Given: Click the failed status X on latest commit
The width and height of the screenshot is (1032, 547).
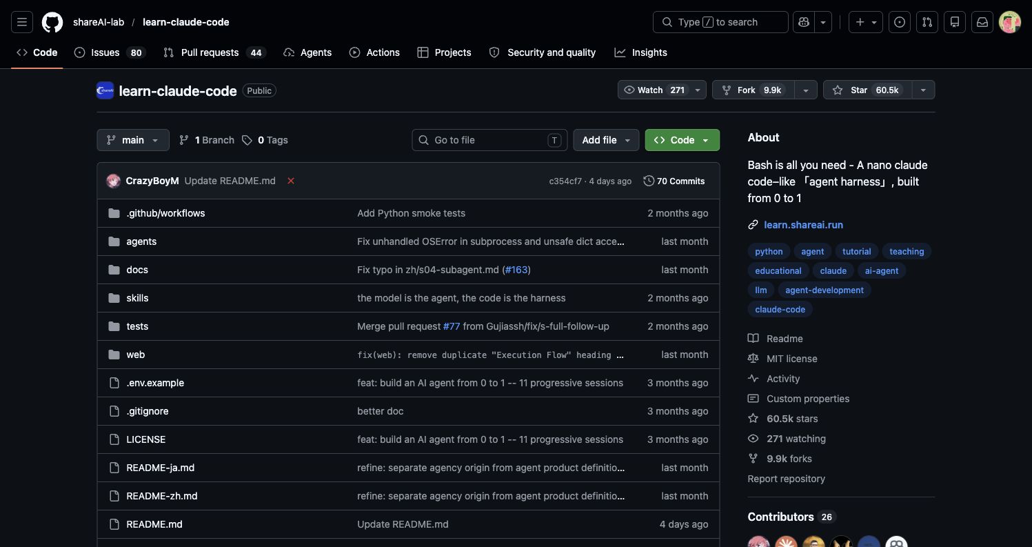Looking at the screenshot, I should point(291,181).
